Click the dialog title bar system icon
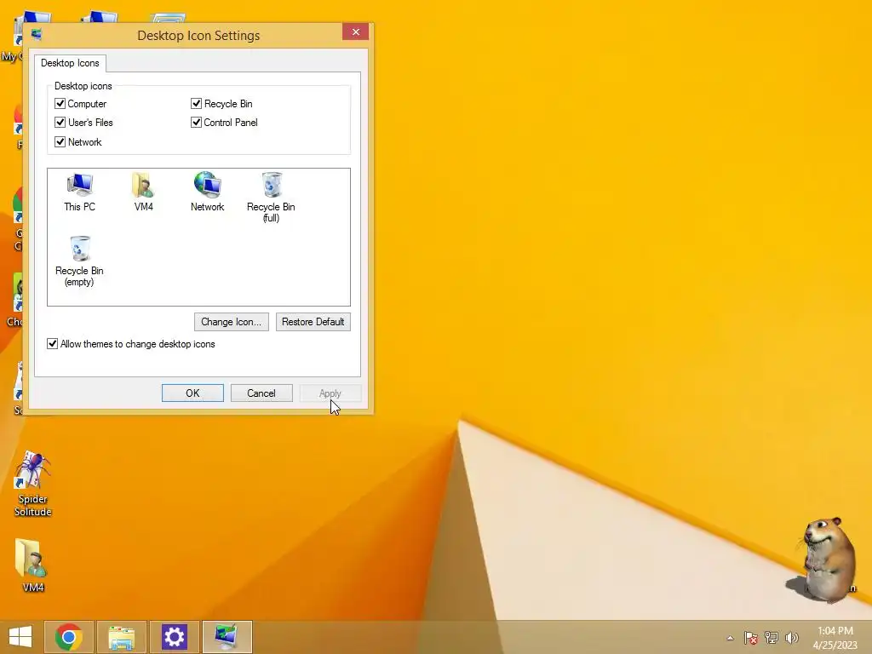 tap(37, 35)
